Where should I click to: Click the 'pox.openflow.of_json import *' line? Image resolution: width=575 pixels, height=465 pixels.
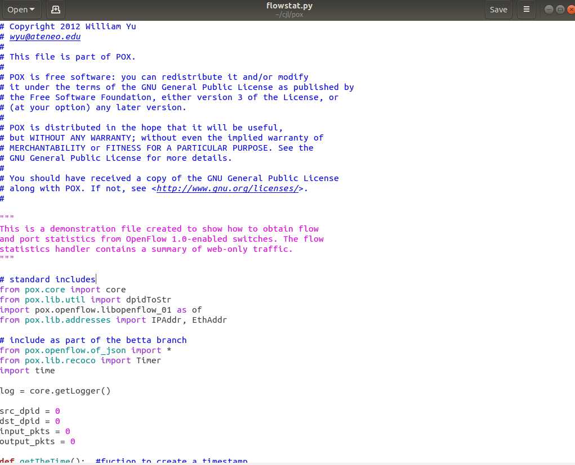[x=86, y=350]
